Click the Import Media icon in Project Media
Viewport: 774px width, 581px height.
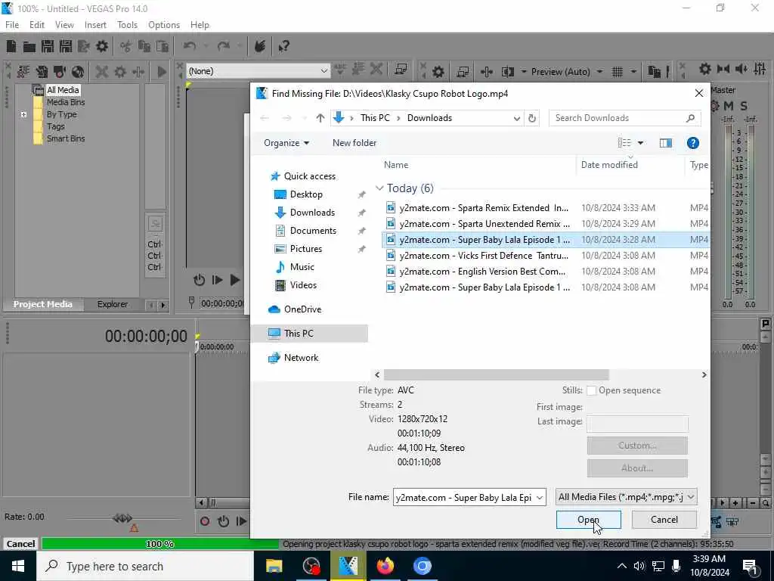[x=23, y=72]
